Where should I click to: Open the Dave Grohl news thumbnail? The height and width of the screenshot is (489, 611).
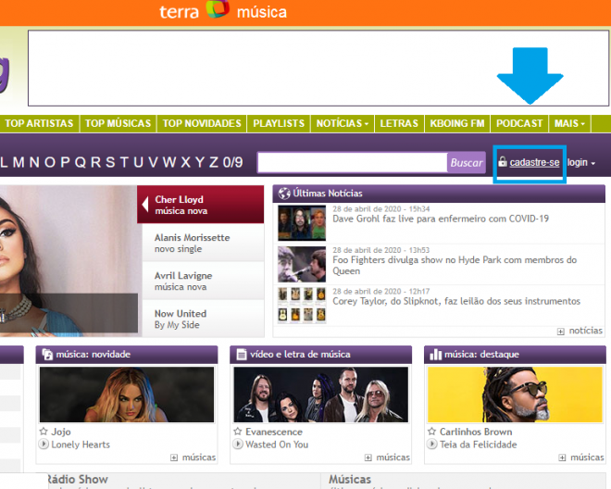pyautogui.click(x=302, y=223)
